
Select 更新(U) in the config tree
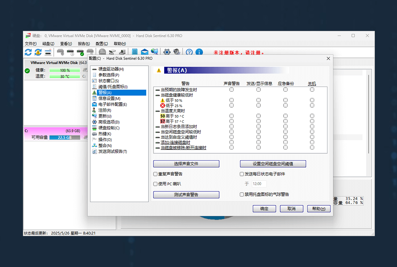105,116
